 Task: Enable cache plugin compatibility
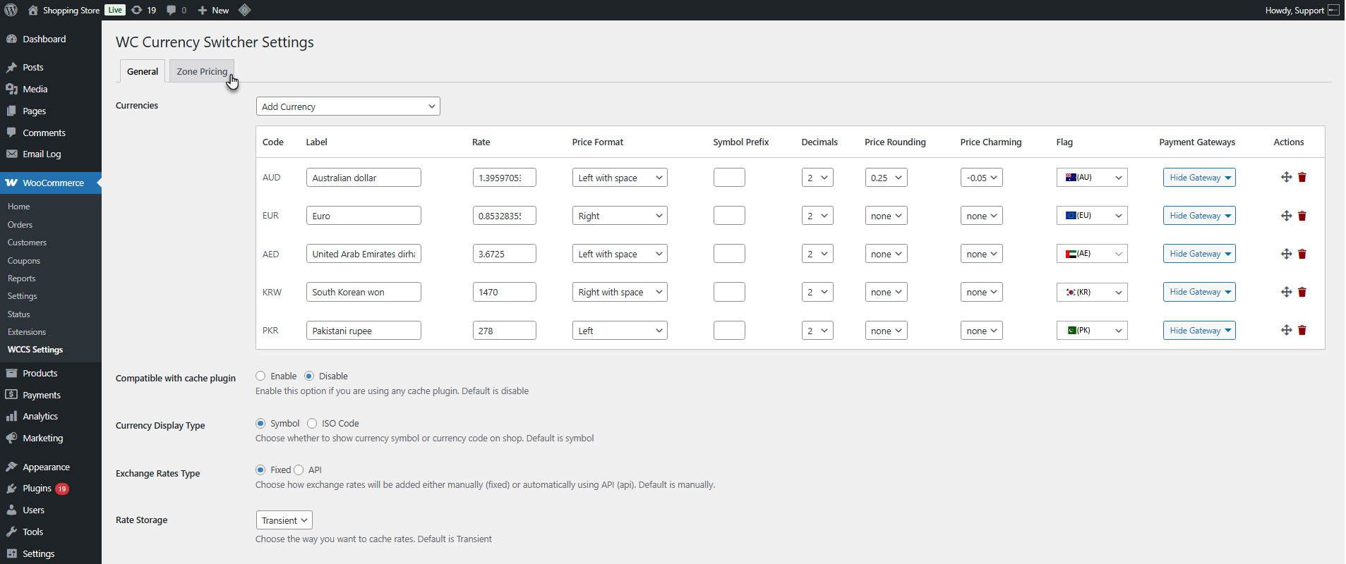pos(260,376)
